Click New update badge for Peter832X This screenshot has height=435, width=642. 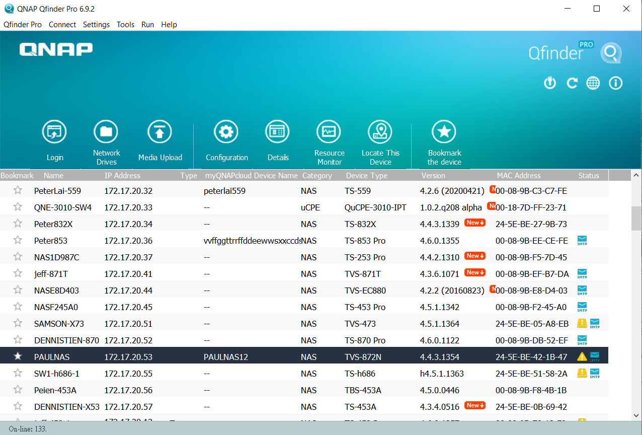click(474, 223)
